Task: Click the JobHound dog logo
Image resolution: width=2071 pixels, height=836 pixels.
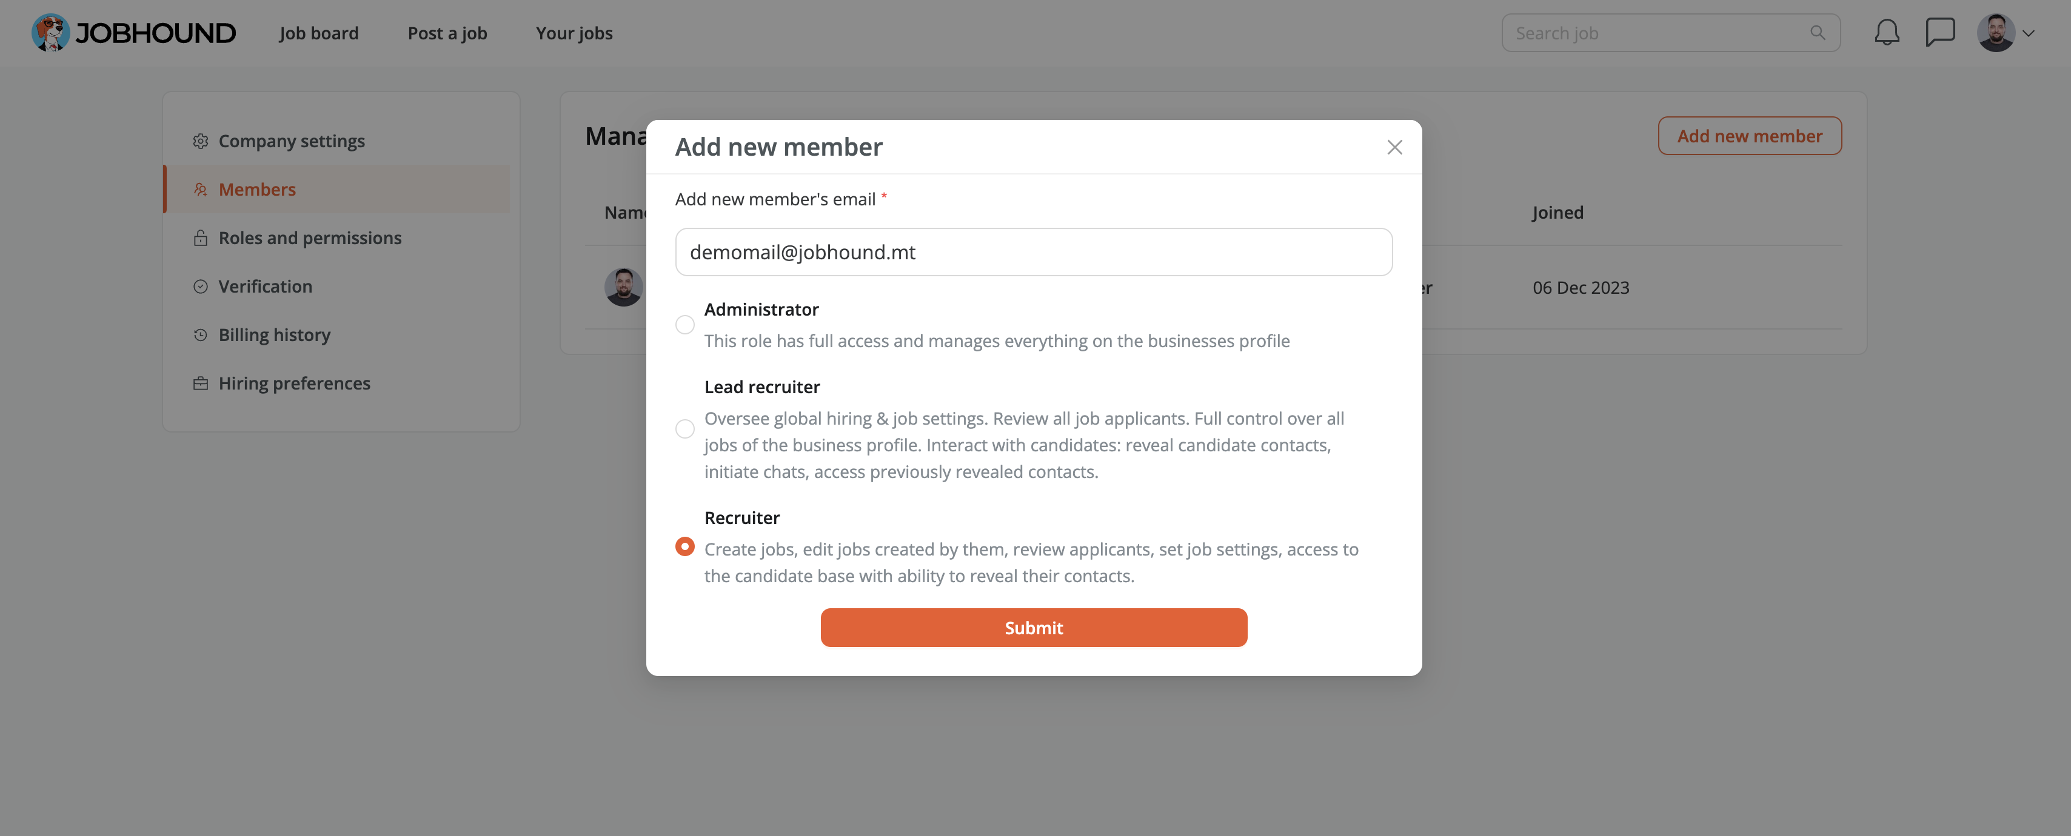Action: click(51, 33)
